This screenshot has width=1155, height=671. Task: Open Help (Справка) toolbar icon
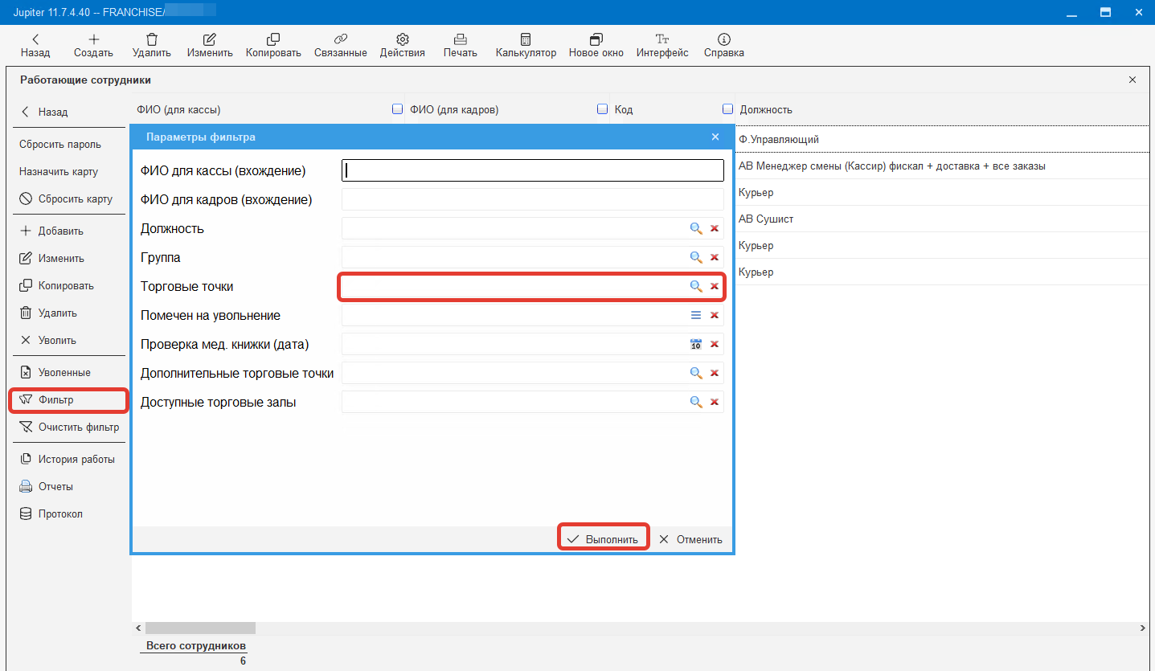tap(723, 39)
